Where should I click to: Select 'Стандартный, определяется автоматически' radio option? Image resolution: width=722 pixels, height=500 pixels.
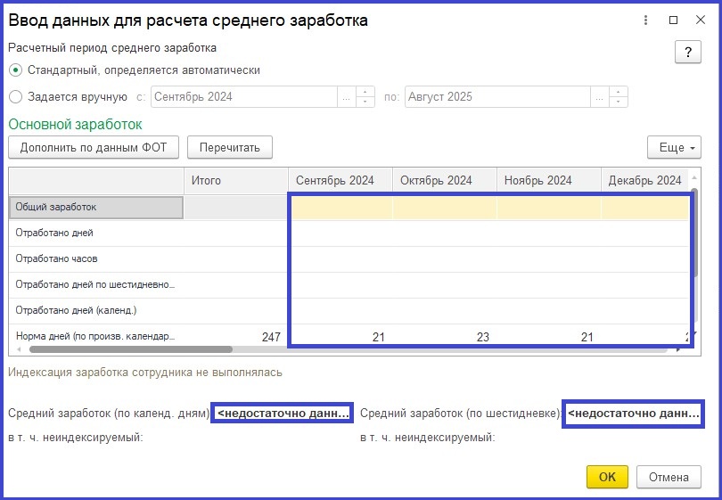pyautogui.click(x=15, y=70)
